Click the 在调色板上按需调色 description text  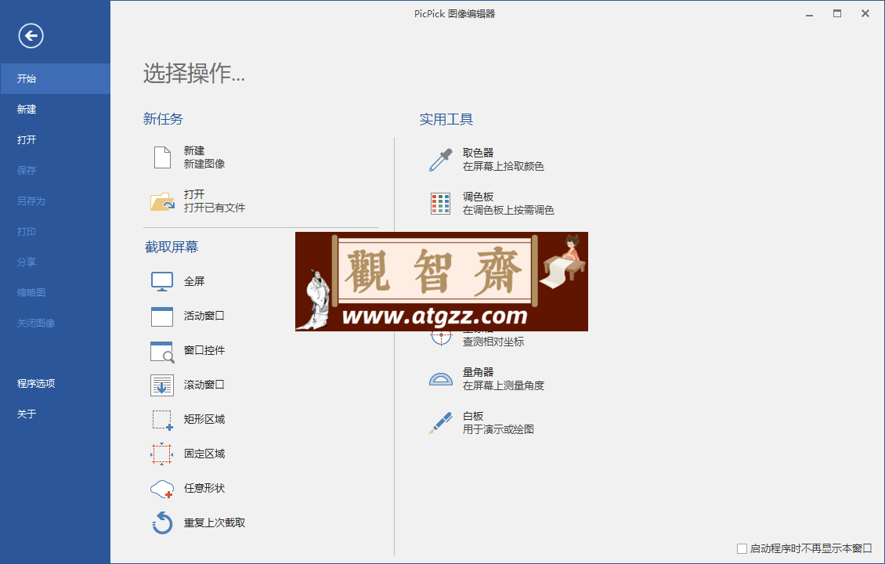[508, 211]
